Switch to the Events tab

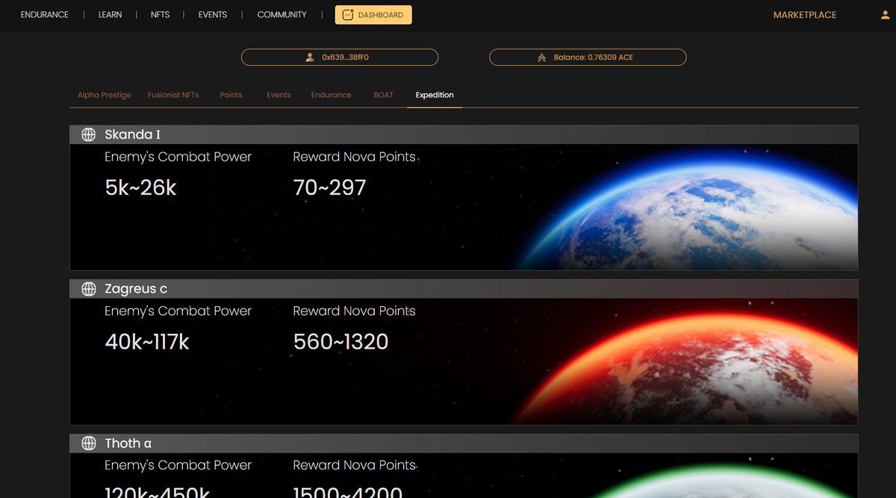(x=279, y=95)
